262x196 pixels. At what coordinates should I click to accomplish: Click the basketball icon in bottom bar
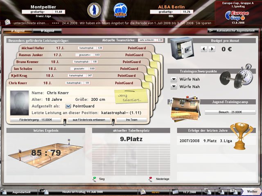[208, 192]
